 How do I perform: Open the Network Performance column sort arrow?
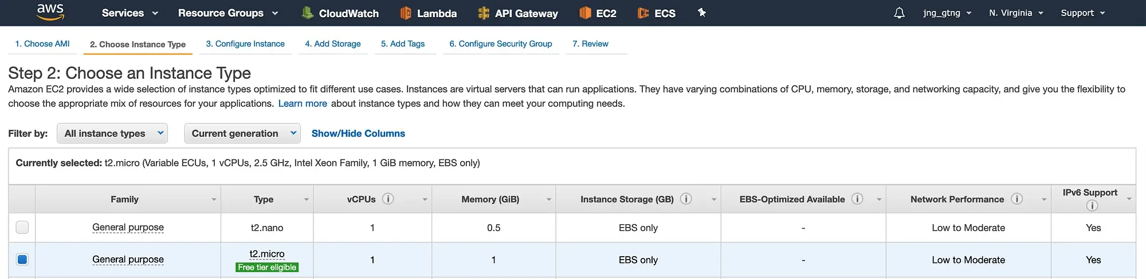pos(1044,200)
